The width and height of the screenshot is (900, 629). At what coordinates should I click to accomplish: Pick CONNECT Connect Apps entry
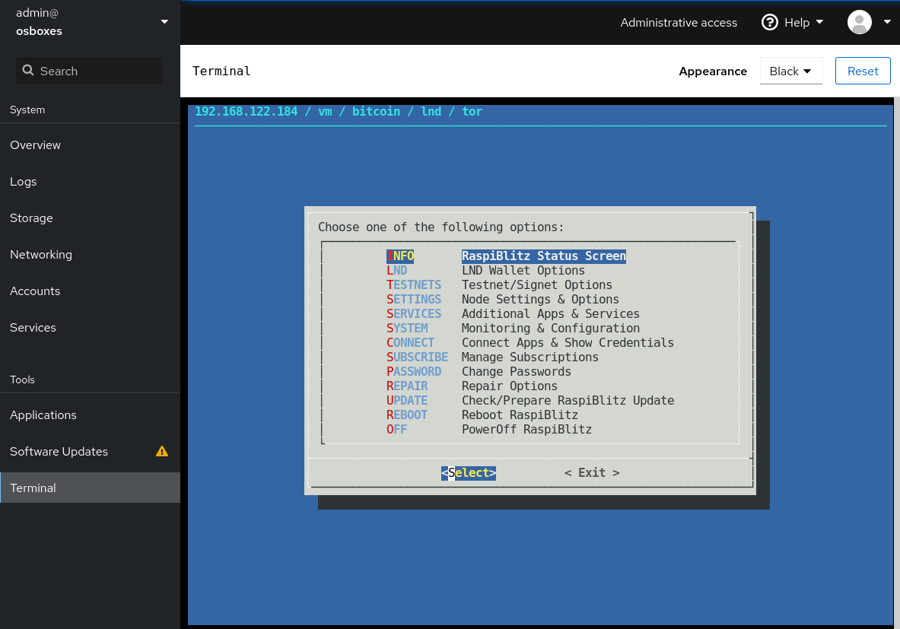pyautogui.click(x=530, y=342)
